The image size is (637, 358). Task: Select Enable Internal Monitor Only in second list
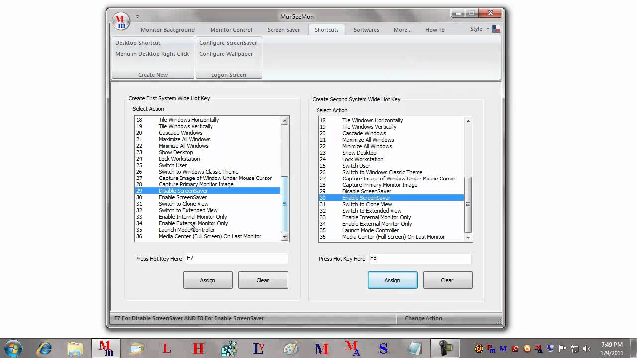[391, 217]
